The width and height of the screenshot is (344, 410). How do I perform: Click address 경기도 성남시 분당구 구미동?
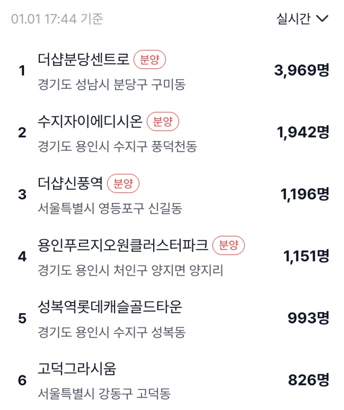click(111, 84)
